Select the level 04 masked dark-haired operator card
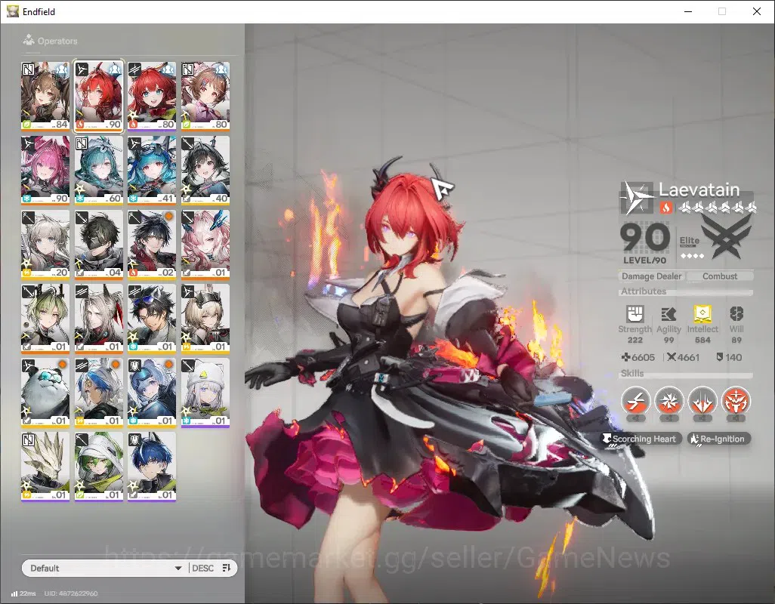Screen dimensions: 775x604 point(98,245)
